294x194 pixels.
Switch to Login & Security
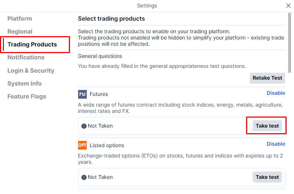[x=31, y=71]
